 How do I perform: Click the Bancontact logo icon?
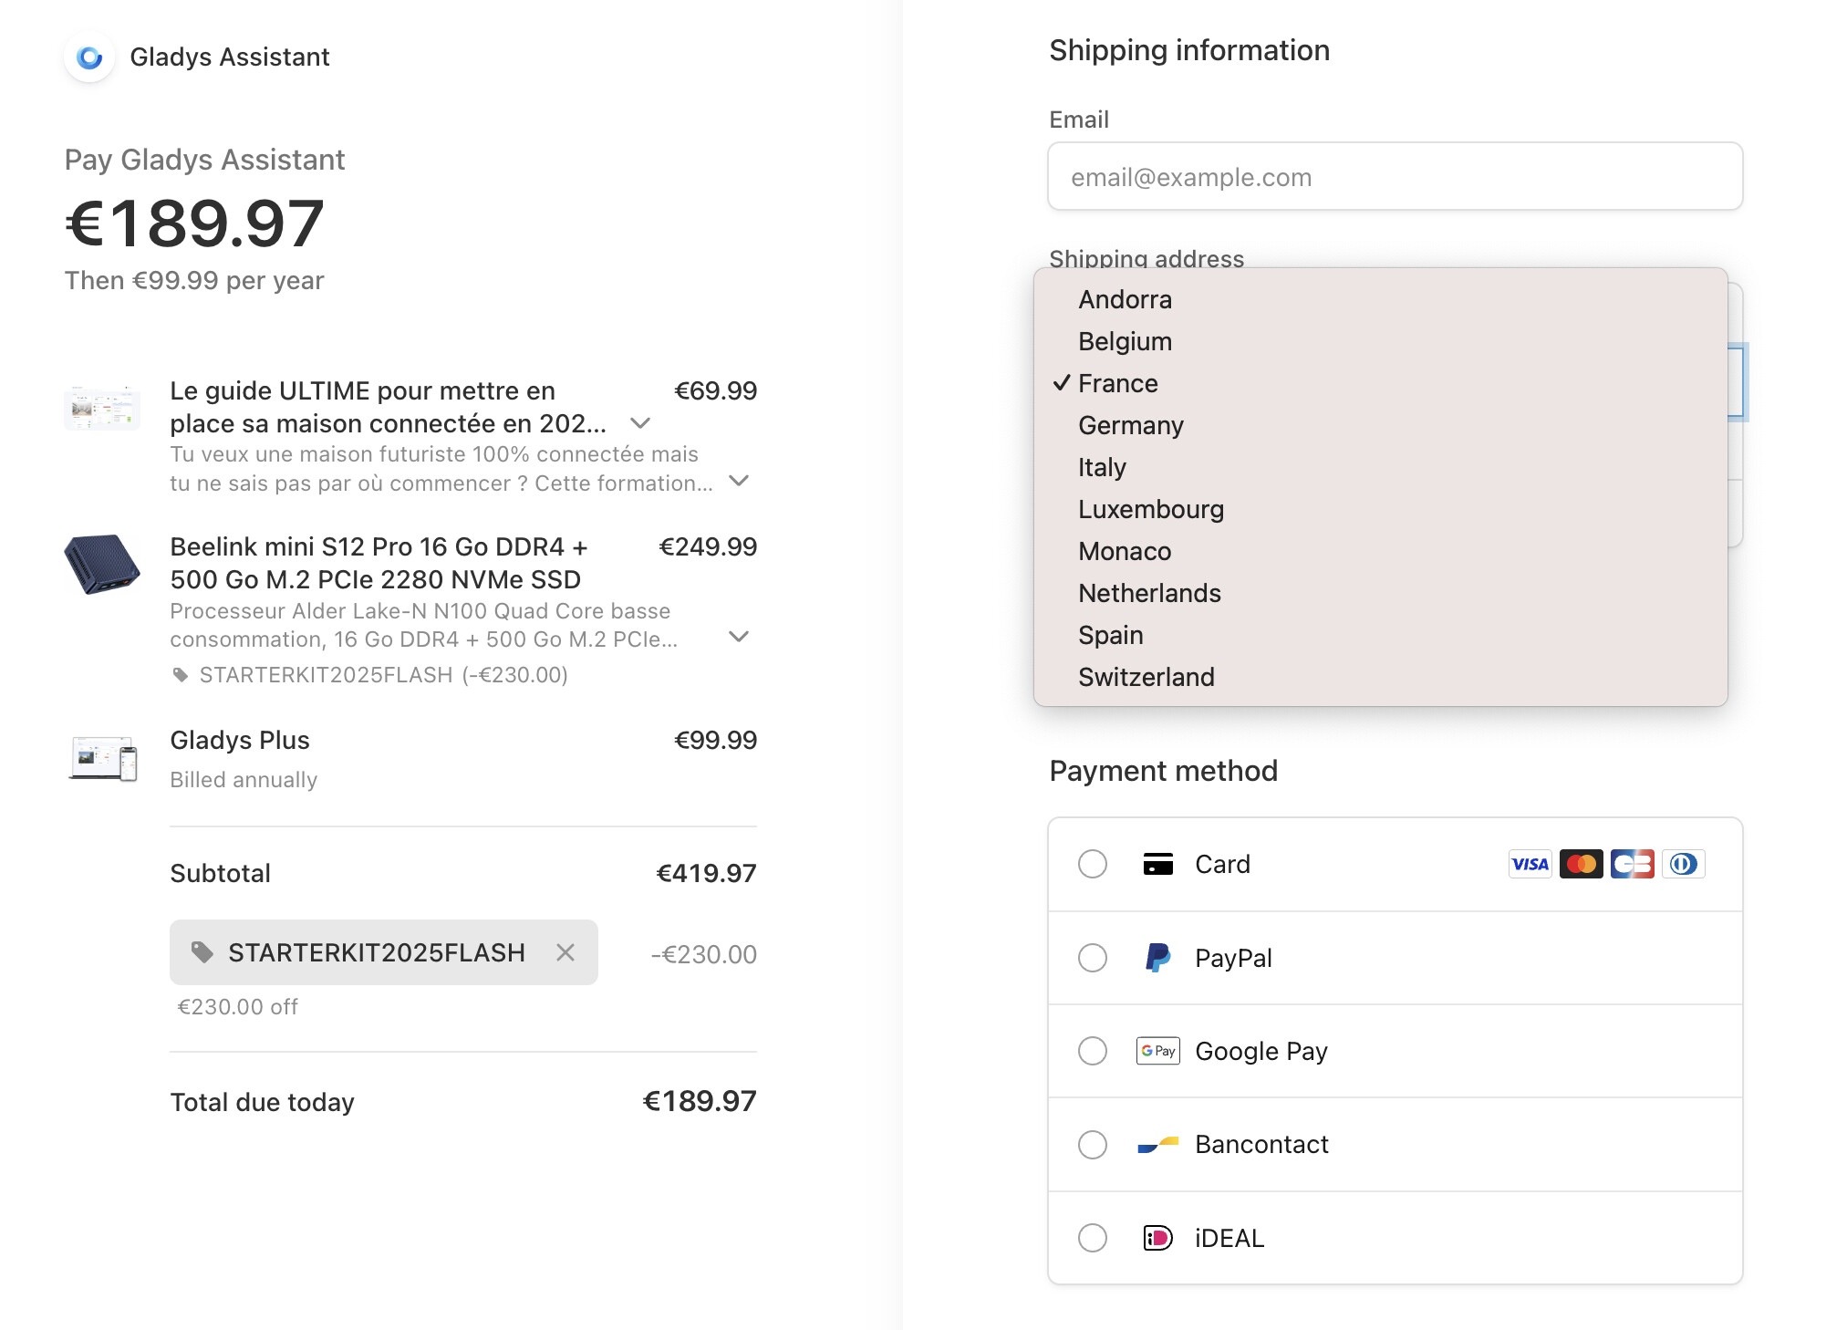[1157, 1144]
